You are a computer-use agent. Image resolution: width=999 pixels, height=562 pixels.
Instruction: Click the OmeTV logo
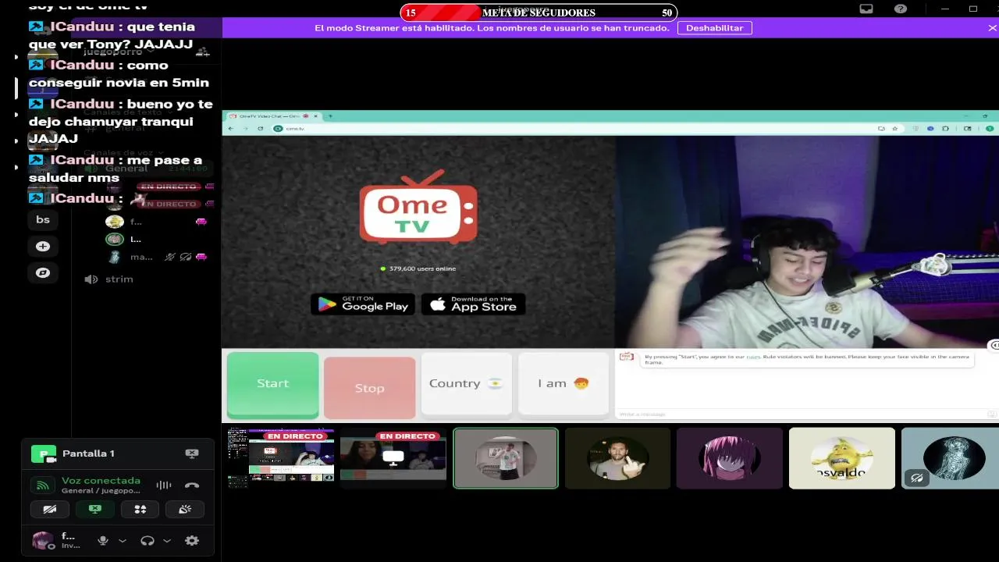(418, 208)
